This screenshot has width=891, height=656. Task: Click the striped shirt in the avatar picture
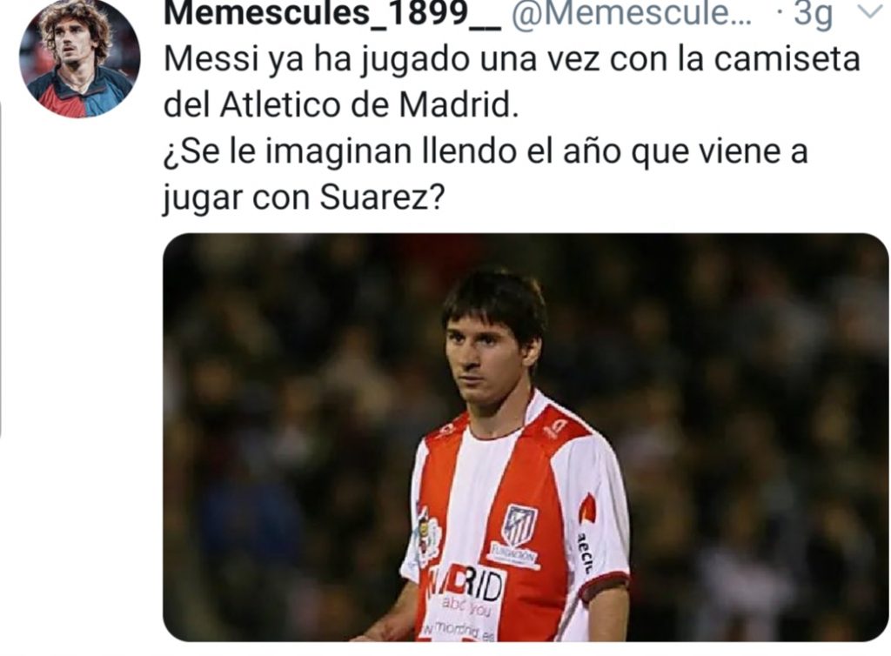tap(79, 94)
